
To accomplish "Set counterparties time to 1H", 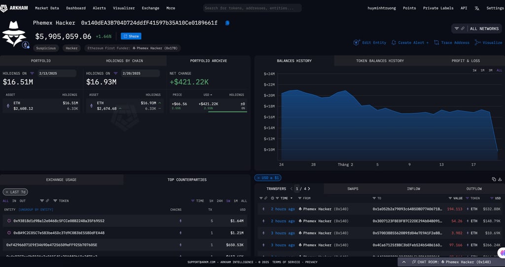I will 211,200.
